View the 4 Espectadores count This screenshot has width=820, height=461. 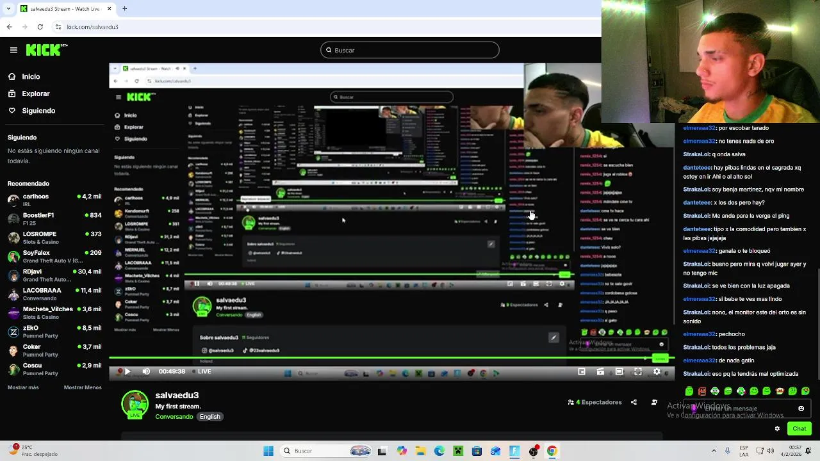(x=595, y=402)
